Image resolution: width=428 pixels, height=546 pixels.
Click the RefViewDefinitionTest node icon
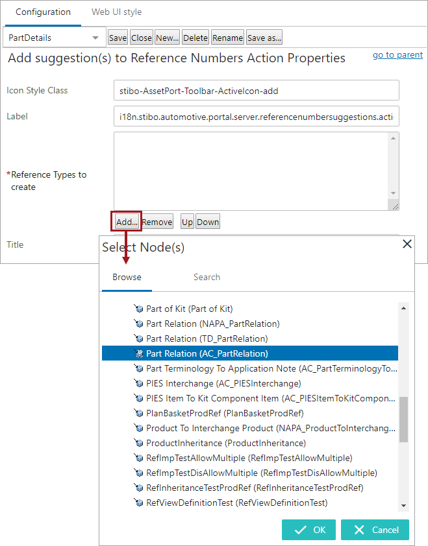[138, 503]
